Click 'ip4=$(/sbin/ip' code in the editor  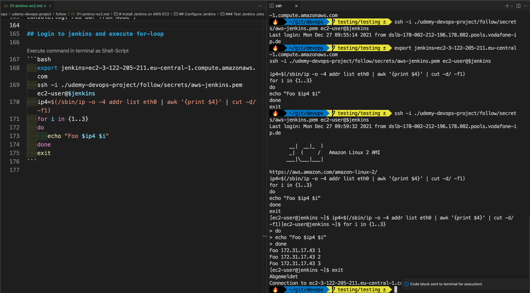coord(61,102)
